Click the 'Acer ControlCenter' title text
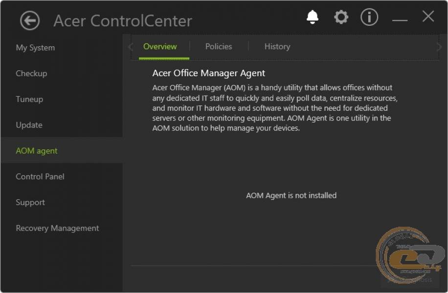This screenshot has width=448, height=293. (123, 21)
